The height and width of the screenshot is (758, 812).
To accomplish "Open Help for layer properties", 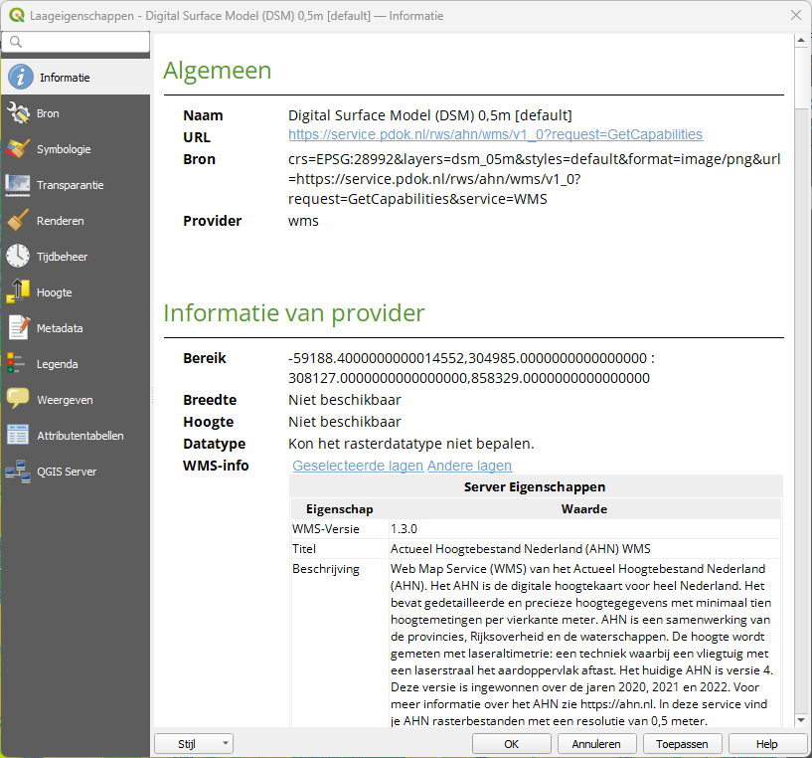I will [x=766, y=744].
